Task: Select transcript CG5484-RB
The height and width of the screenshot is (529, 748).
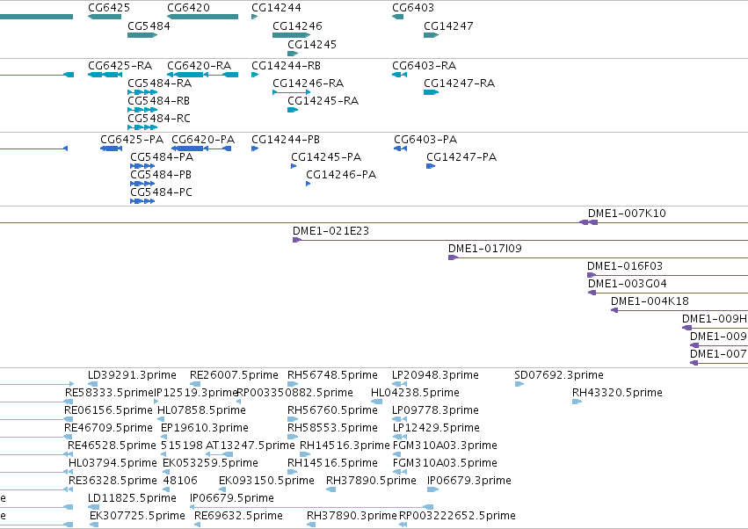Action: 159,101
